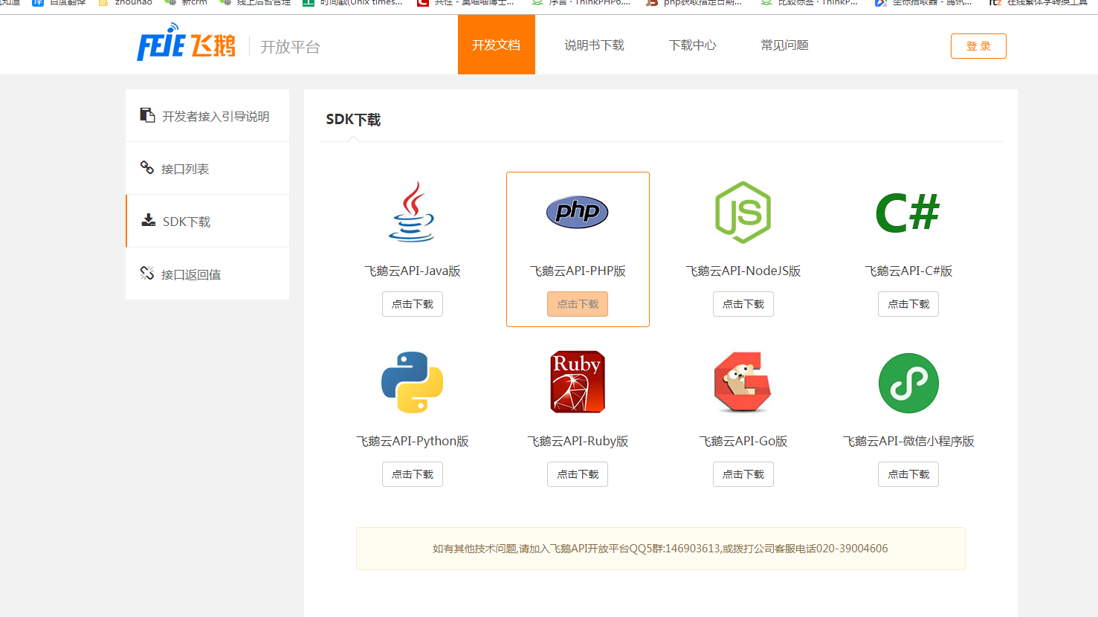1098x617 pixels.
Task: Select SDK下载 in the sidebar
Action: [207, 221]
